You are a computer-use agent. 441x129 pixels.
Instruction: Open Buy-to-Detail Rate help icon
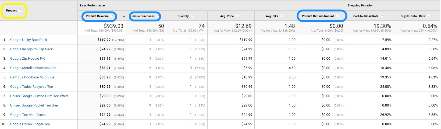pyautogui.click(x=429, y=16)
